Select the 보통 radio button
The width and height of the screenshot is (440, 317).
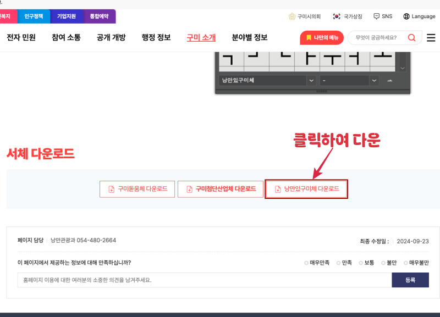tap(361, 263)
